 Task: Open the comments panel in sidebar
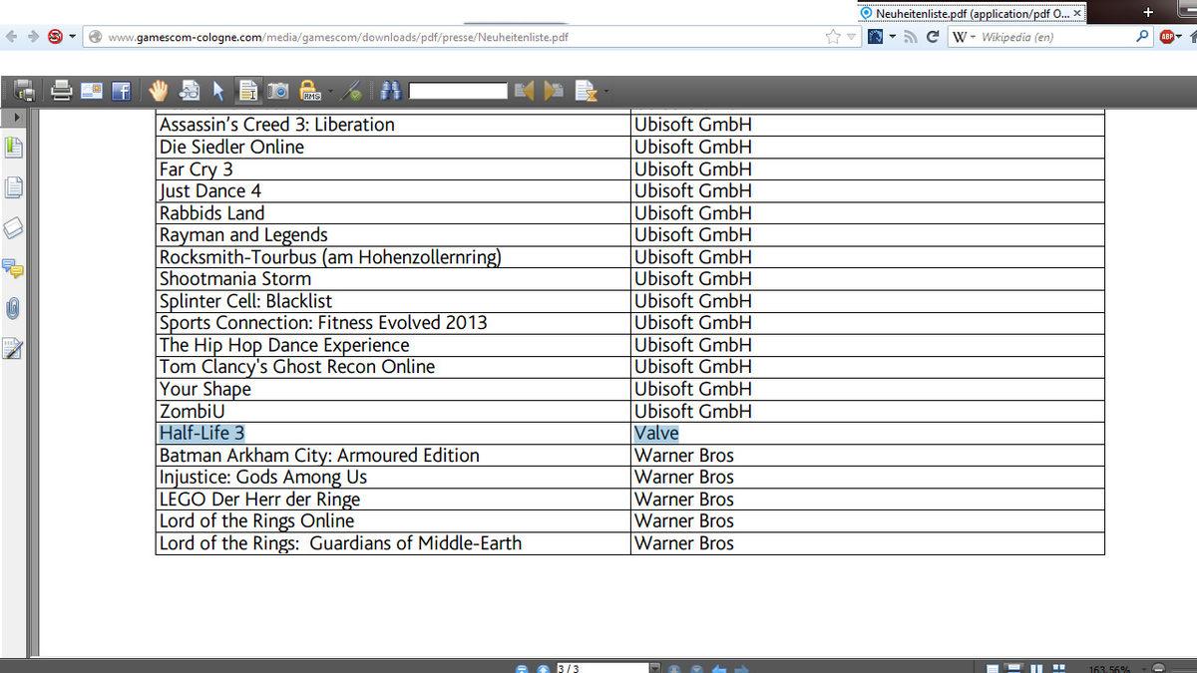pos(13,268)
